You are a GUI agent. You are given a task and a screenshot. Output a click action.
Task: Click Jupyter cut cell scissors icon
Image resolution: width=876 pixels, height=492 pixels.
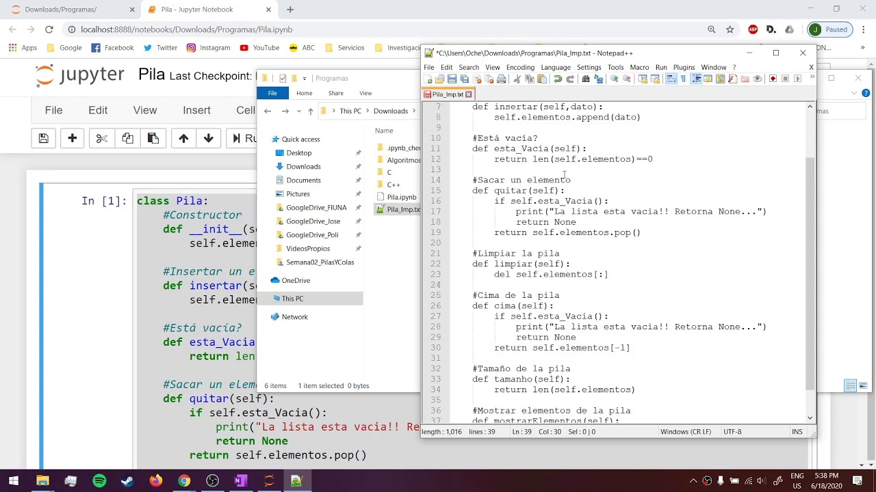pyautogui.click(x=101, y=138)
